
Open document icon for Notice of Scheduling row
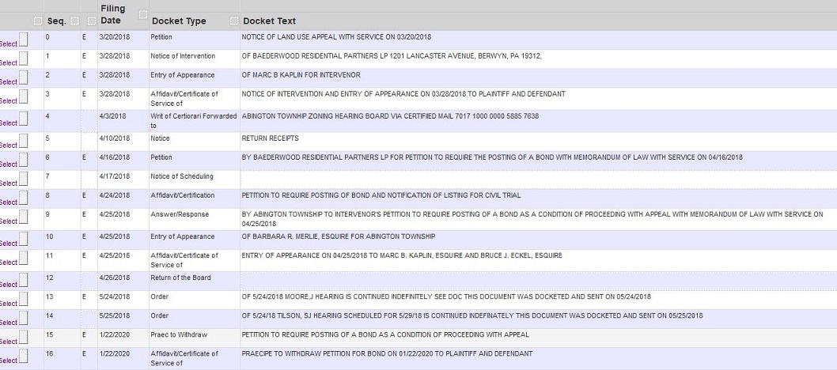coord(24,179)
